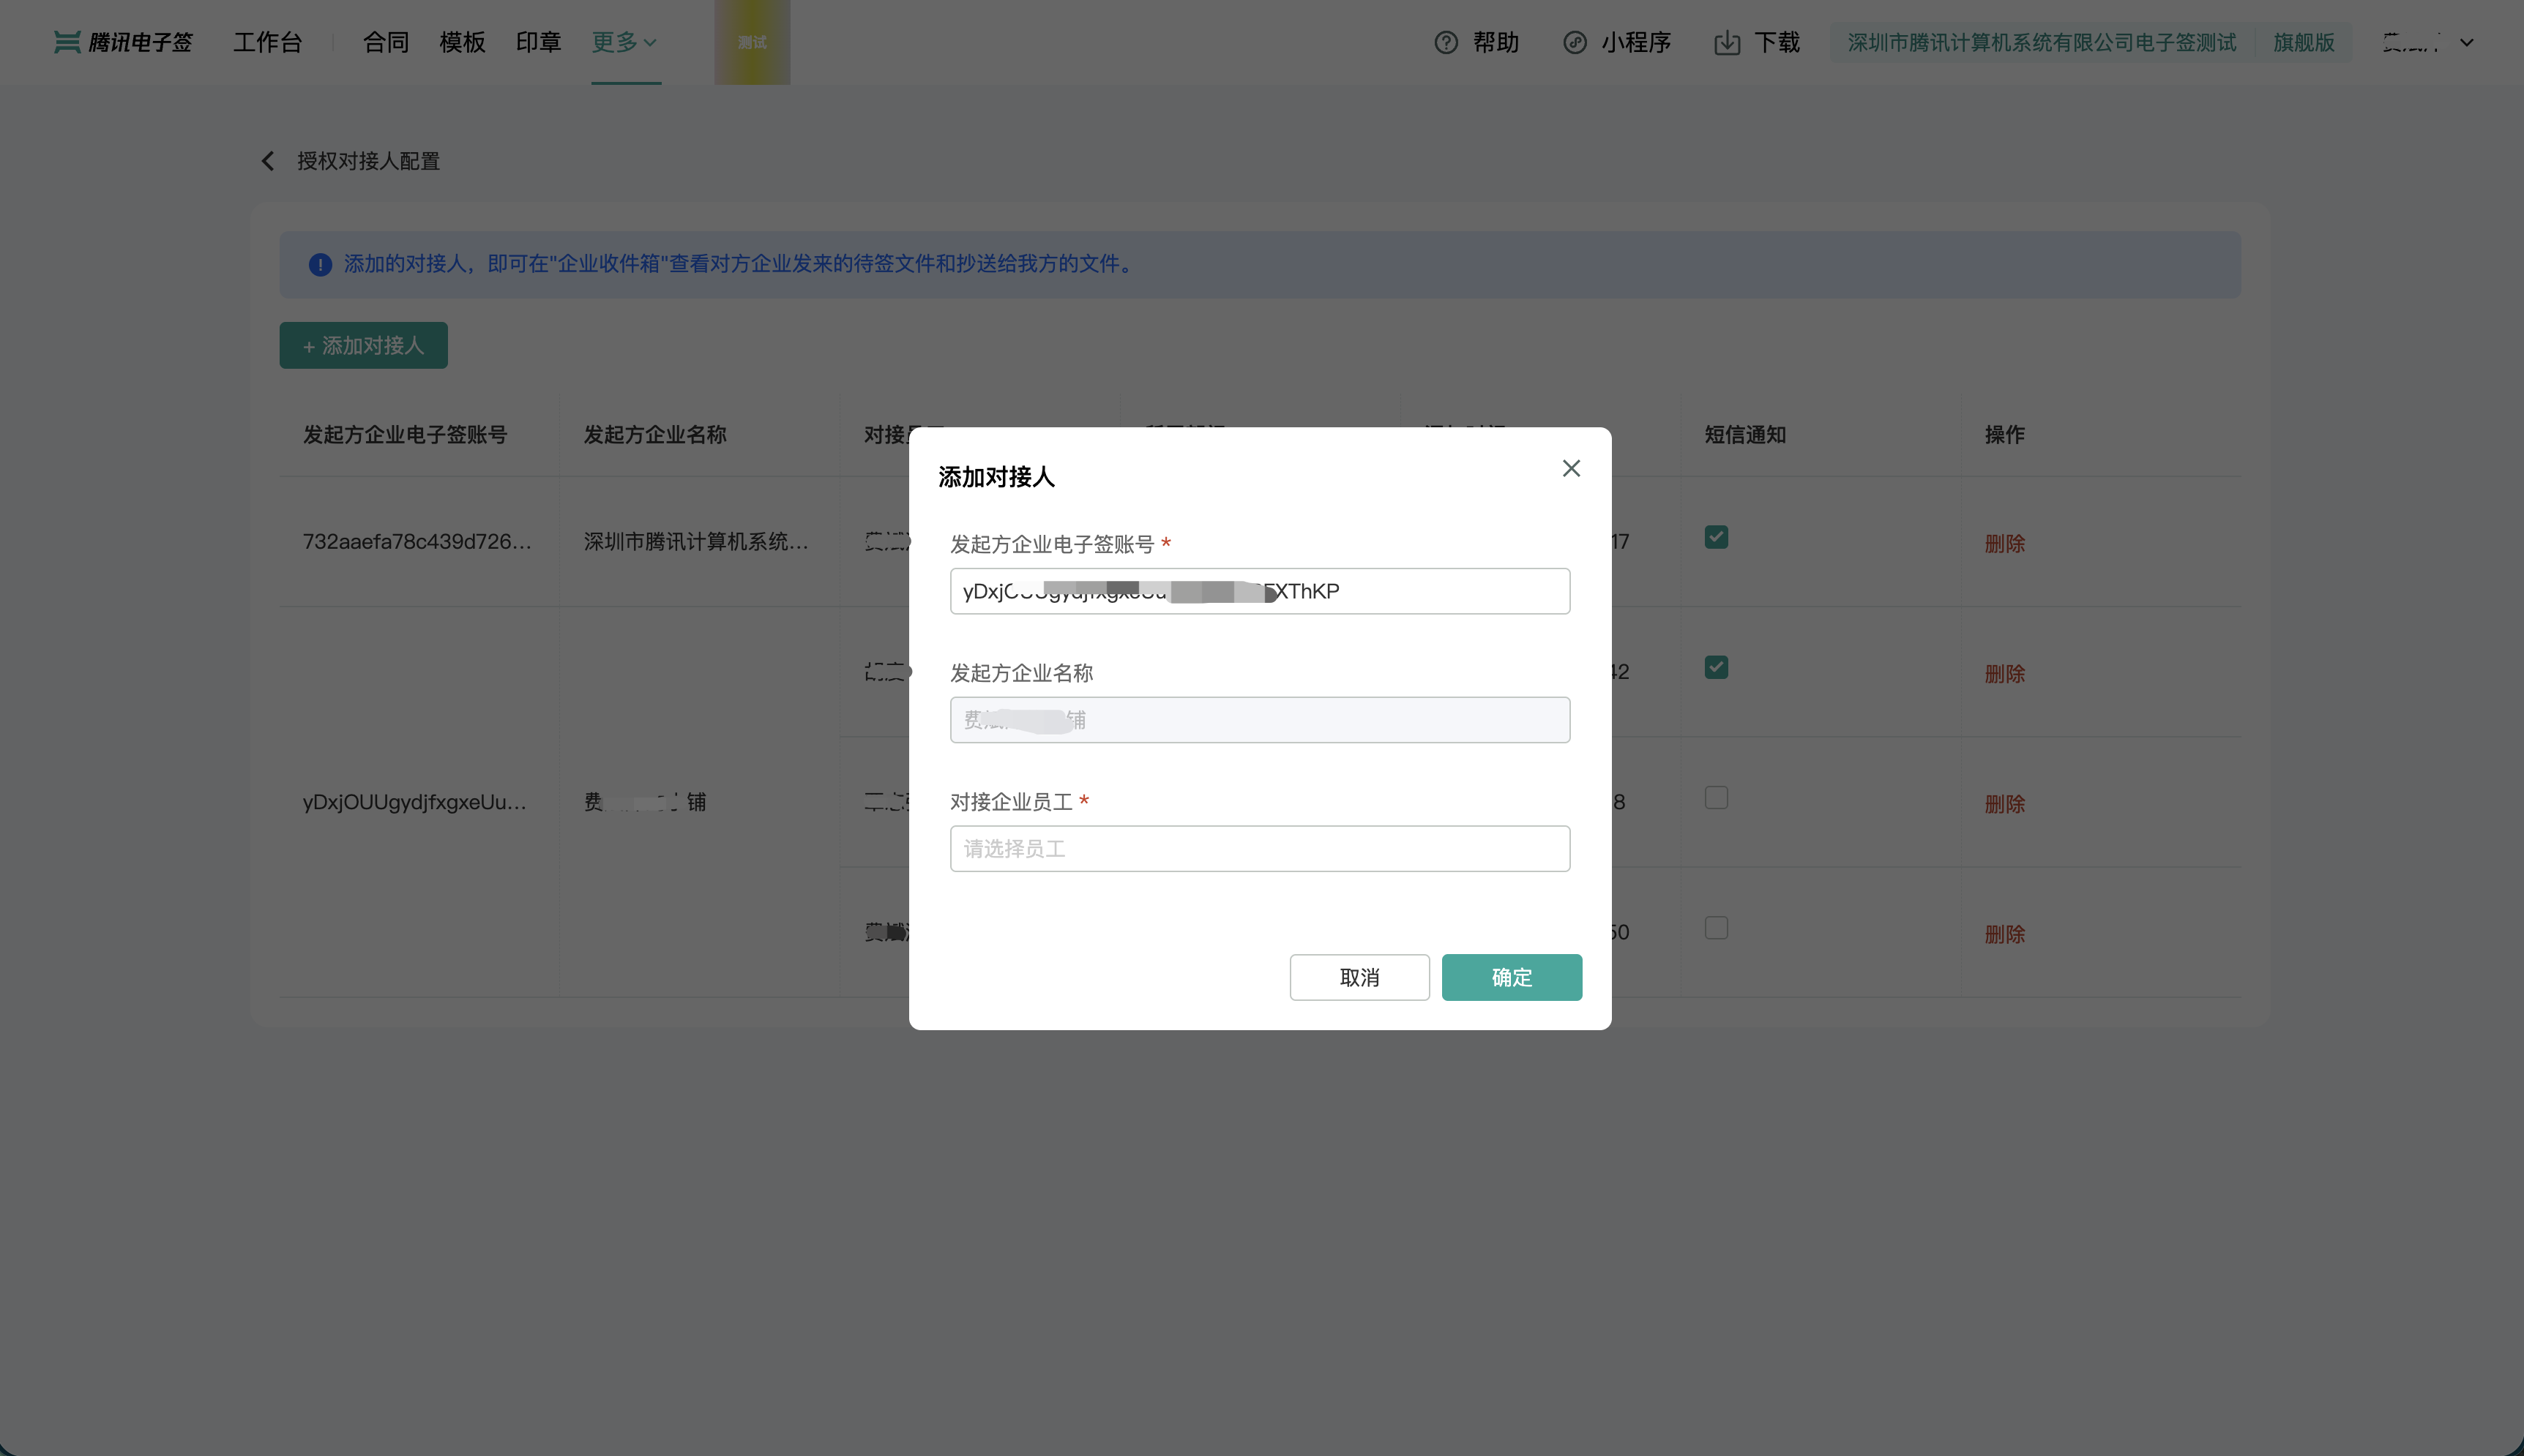This screenshot has height=1456, width=2524.
Task: Click the disabled 发起方企业名称 field
Action: [1260, 720]
